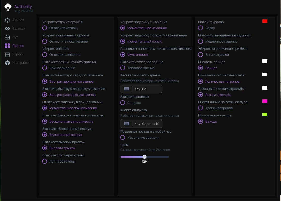Click the Аимбот crosshair icon in sidebar
The height and width of the screenshot is (201, 281).
coord(8,20)
